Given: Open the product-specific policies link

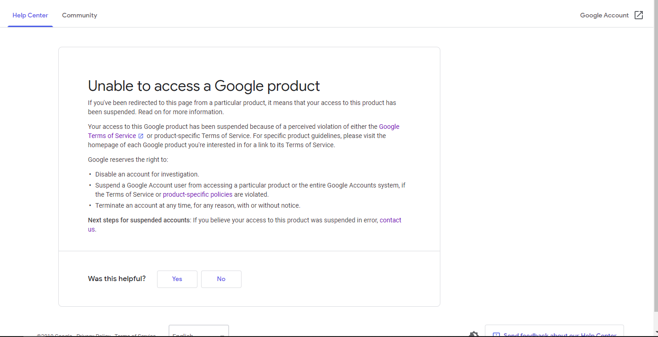Looking at the screenshot, I should click(197, 194).
